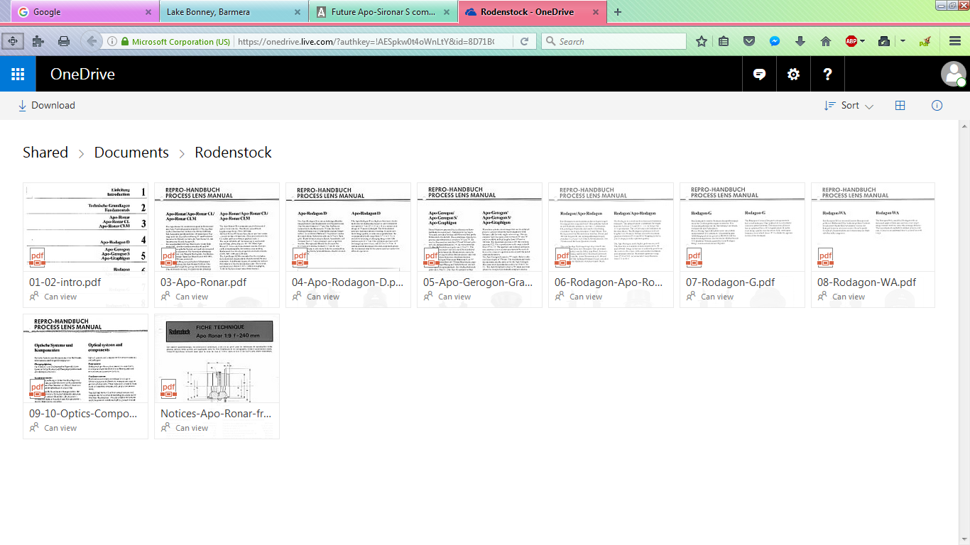Image resolution: width=970 pixels, height=545 pixels.
Task: Open the Messenger toolbar icon
Action: coord(775,41)
